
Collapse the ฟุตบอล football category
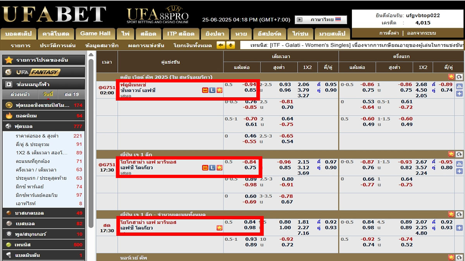pyautogui.click(x=43, y=126)
